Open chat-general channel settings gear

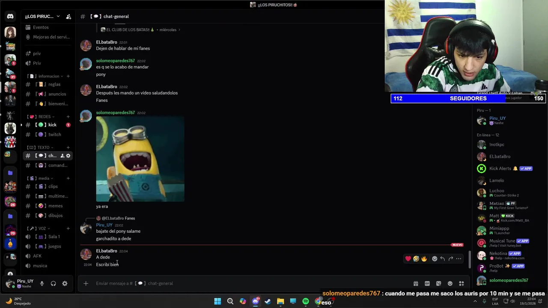coord(68,156)
